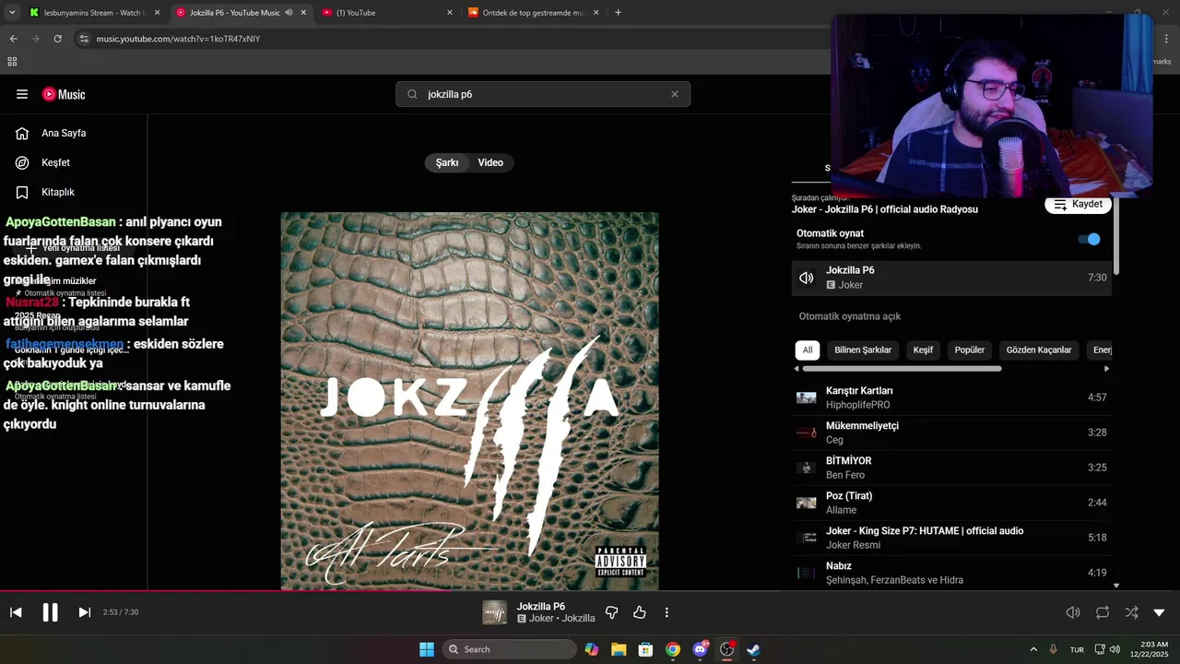Open Ana Sayfa home icon in sidebar
This screenshot has height=664, width=1180.
point(22,133)
